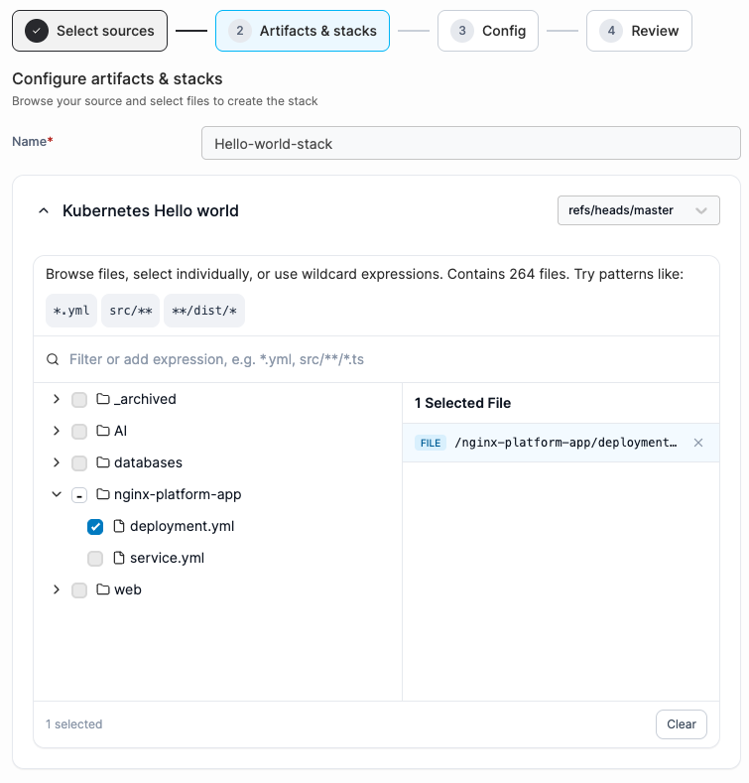The image size is (749, 783).
Task: Click the Clear button
Action: [x=682, y=724]
